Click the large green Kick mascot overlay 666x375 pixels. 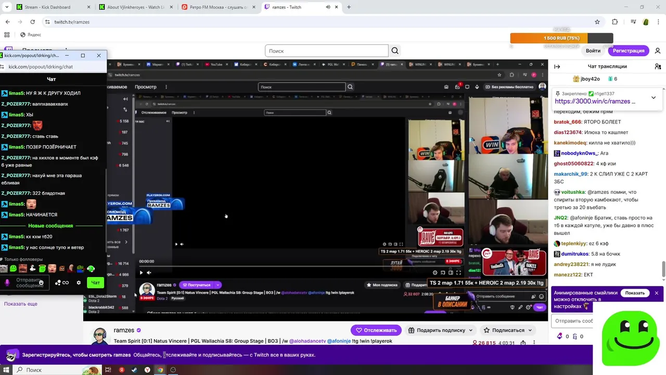click(630, 338)
